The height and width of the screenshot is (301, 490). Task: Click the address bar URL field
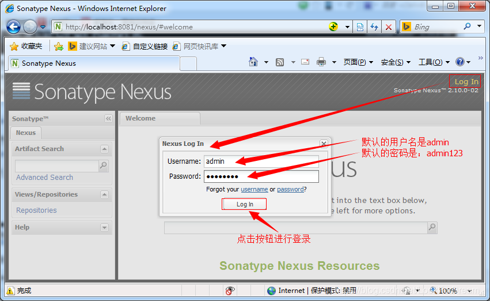191,27
